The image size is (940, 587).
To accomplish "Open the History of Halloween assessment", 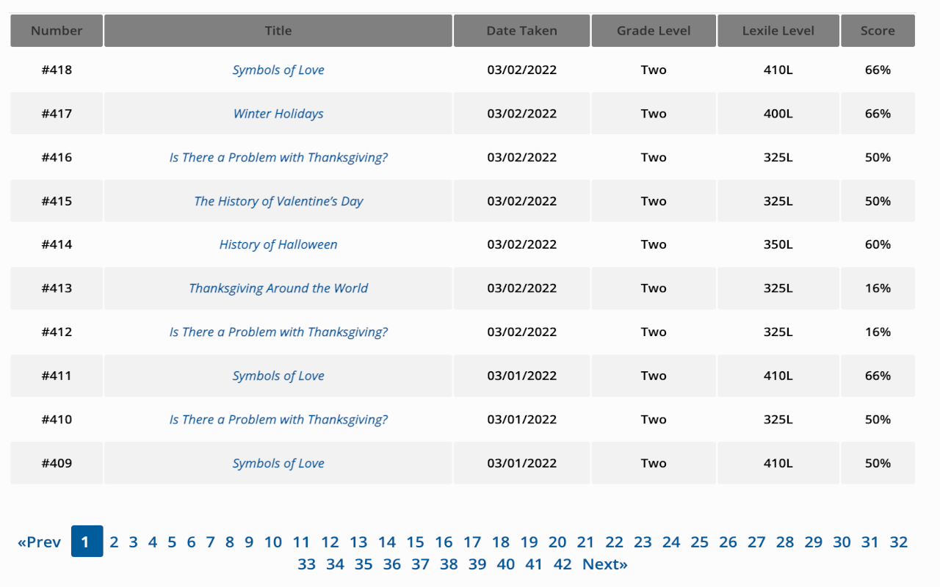I will coord(278,244).
